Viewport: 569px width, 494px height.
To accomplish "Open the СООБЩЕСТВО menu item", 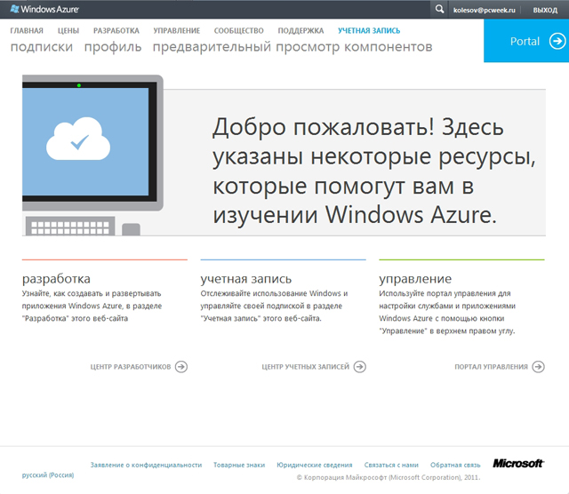I will click(x=239, y=31).
